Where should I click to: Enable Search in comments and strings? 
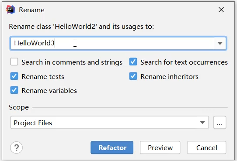pos(14,62)
